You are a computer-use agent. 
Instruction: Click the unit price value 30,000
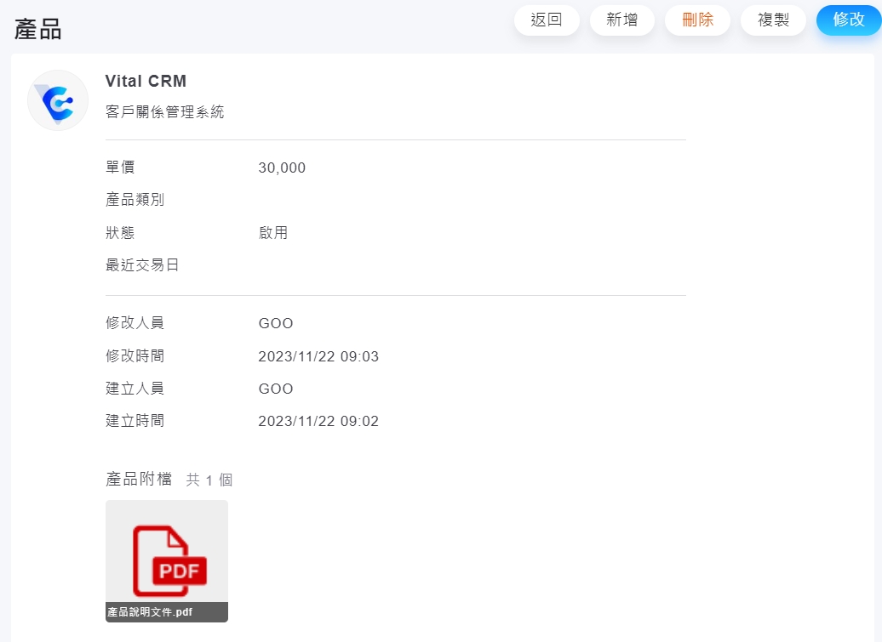click(x=282, y=168)
